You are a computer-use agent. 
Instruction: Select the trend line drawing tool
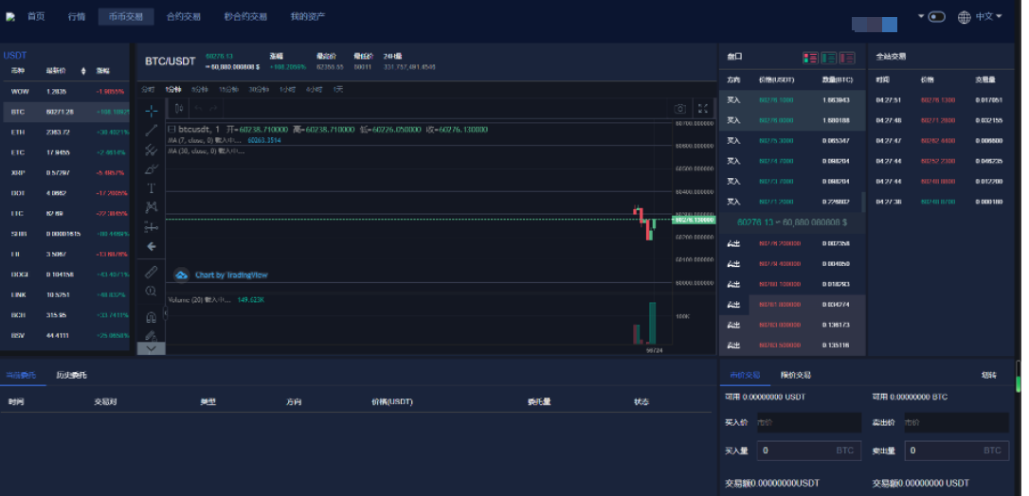[x=151, y=131]
